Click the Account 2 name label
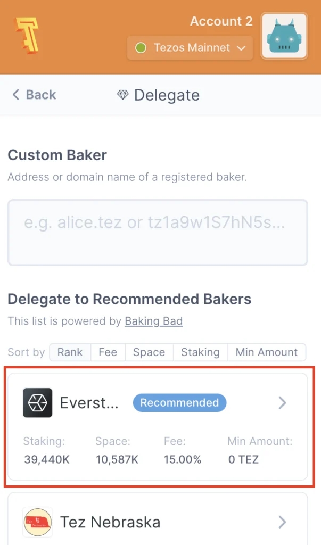 point(221,21)
